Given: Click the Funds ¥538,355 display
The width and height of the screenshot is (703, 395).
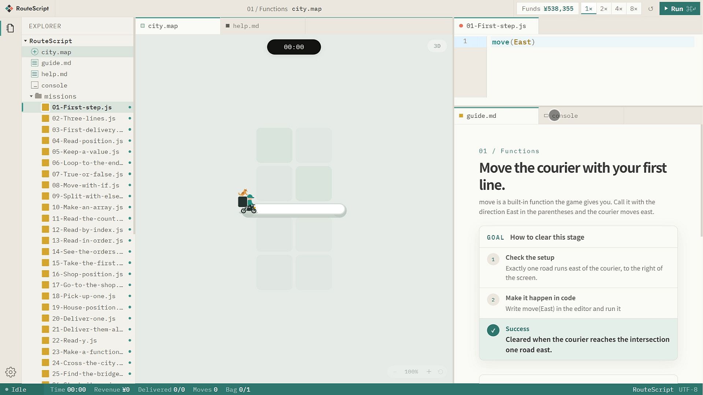Looking at the screenshot, I should pyautogui.click(x=547, y=8).
